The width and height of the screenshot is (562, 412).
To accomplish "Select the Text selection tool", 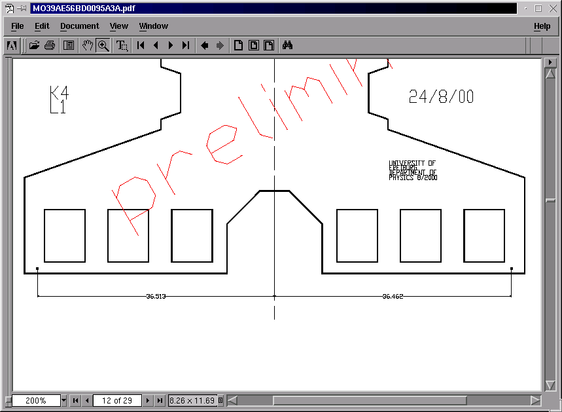I will click(x=122, y=46).
